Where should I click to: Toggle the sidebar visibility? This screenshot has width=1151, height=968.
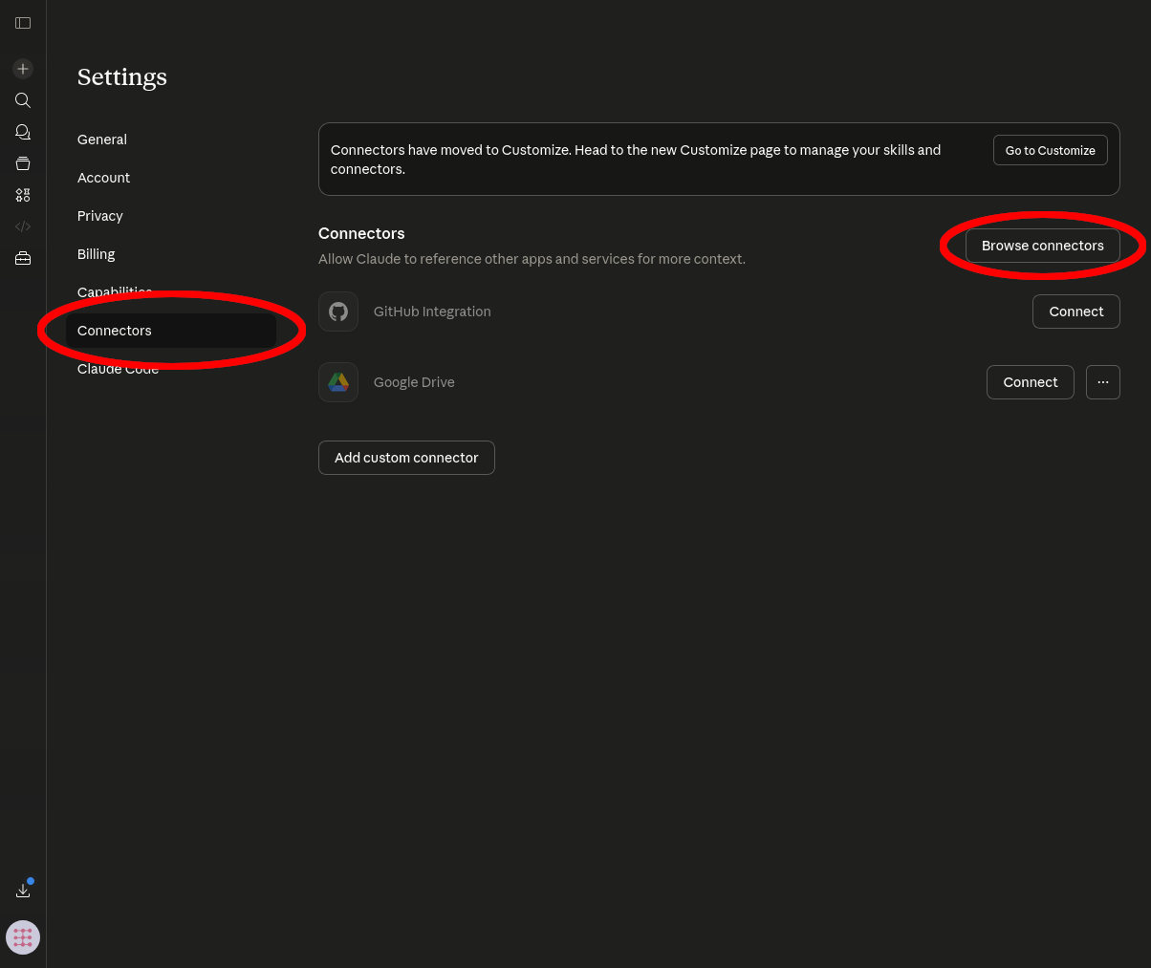pos(22,23)
